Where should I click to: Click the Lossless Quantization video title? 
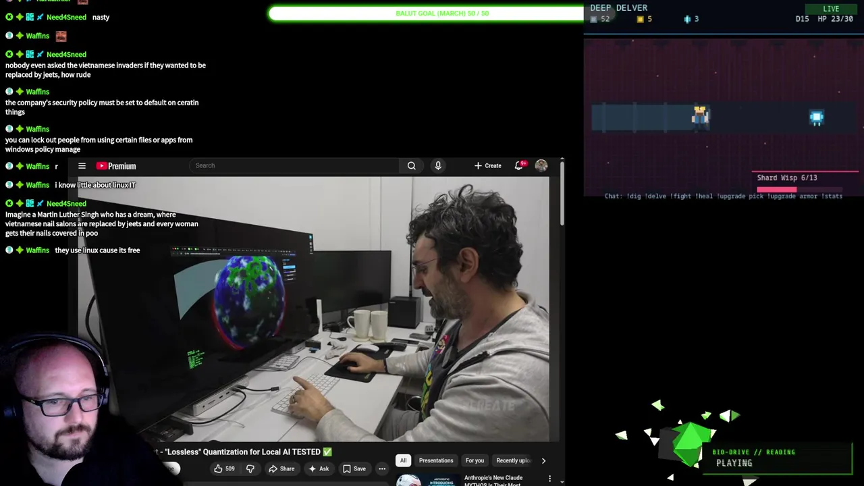243,452
